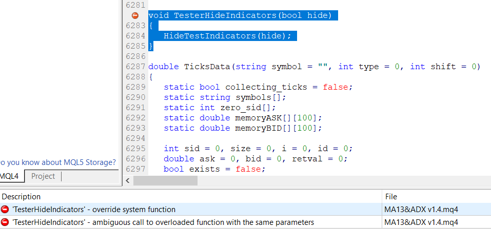Sort errors by File column header

(x=391, y=196)
